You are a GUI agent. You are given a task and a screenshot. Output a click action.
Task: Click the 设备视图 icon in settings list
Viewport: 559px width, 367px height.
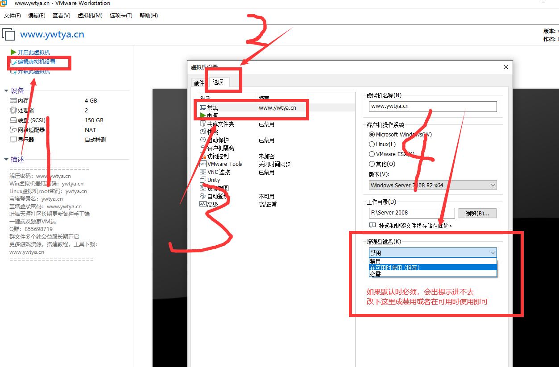pos(203,188)
